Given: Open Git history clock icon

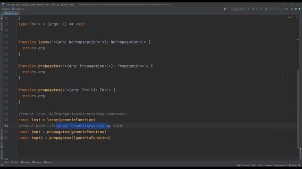Looking at the screenshot, I should click(283, 9).
